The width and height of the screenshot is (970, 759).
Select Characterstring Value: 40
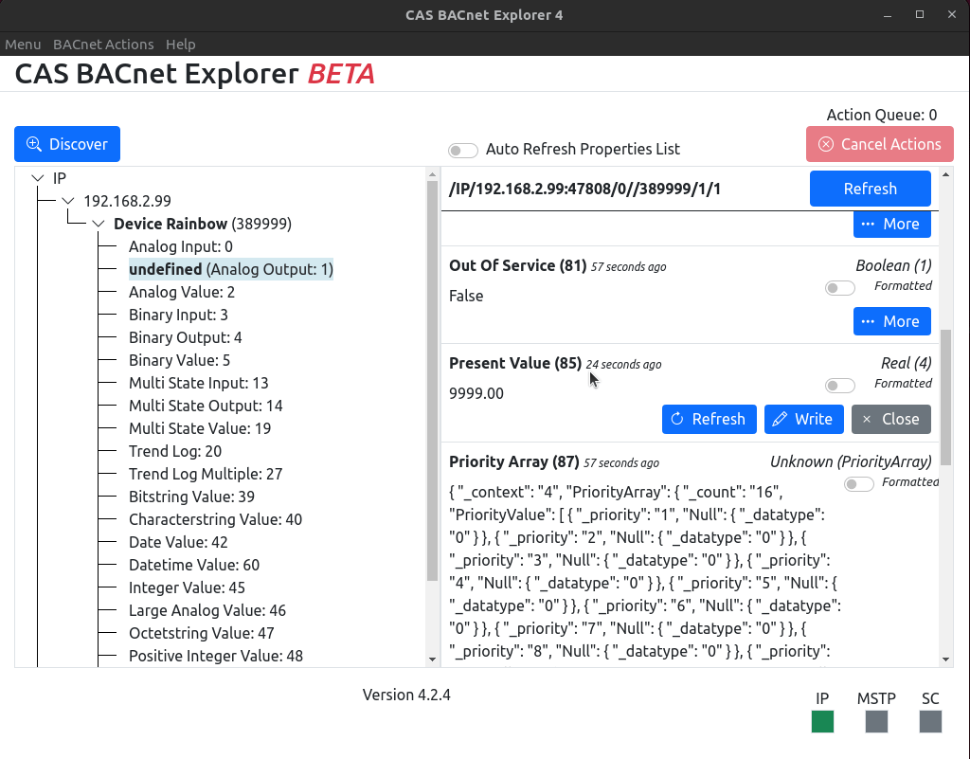pos(215,519)
